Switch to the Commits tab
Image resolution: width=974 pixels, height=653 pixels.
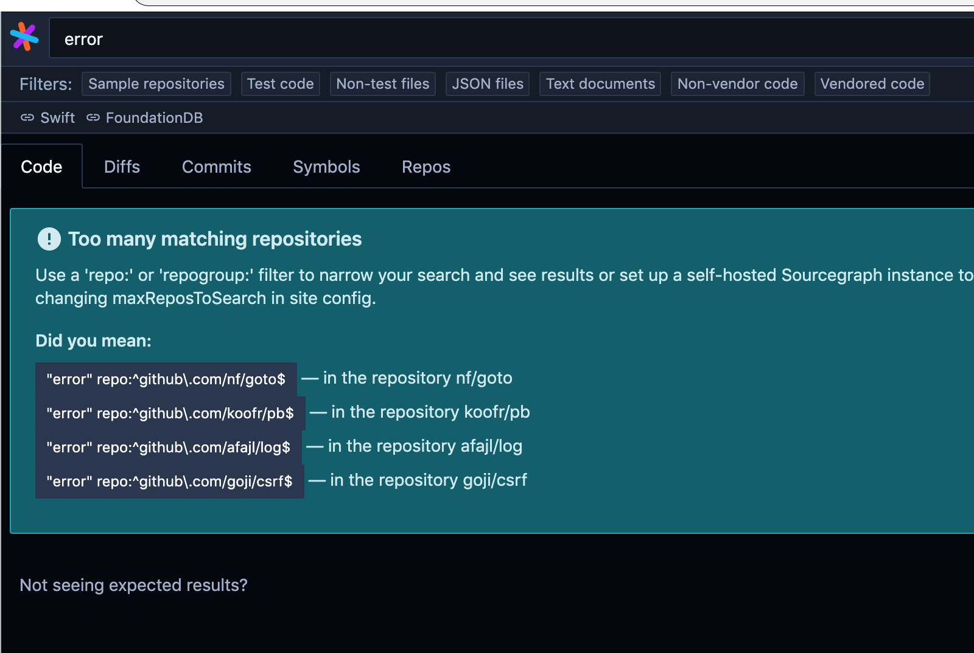pos(216,167)
